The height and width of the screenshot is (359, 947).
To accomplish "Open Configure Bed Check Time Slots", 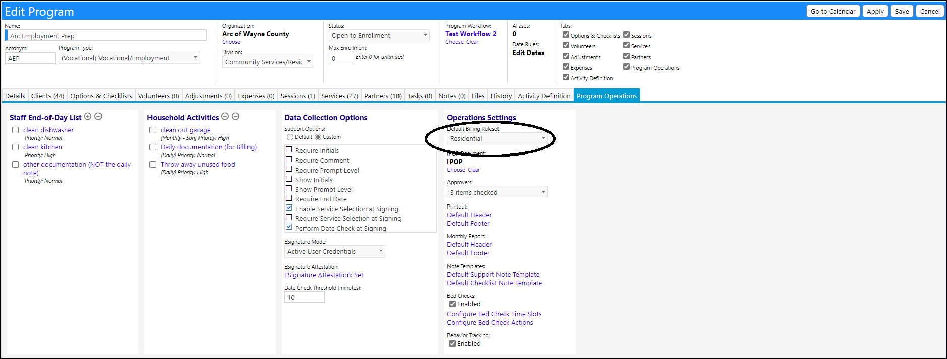I will 494,314.
